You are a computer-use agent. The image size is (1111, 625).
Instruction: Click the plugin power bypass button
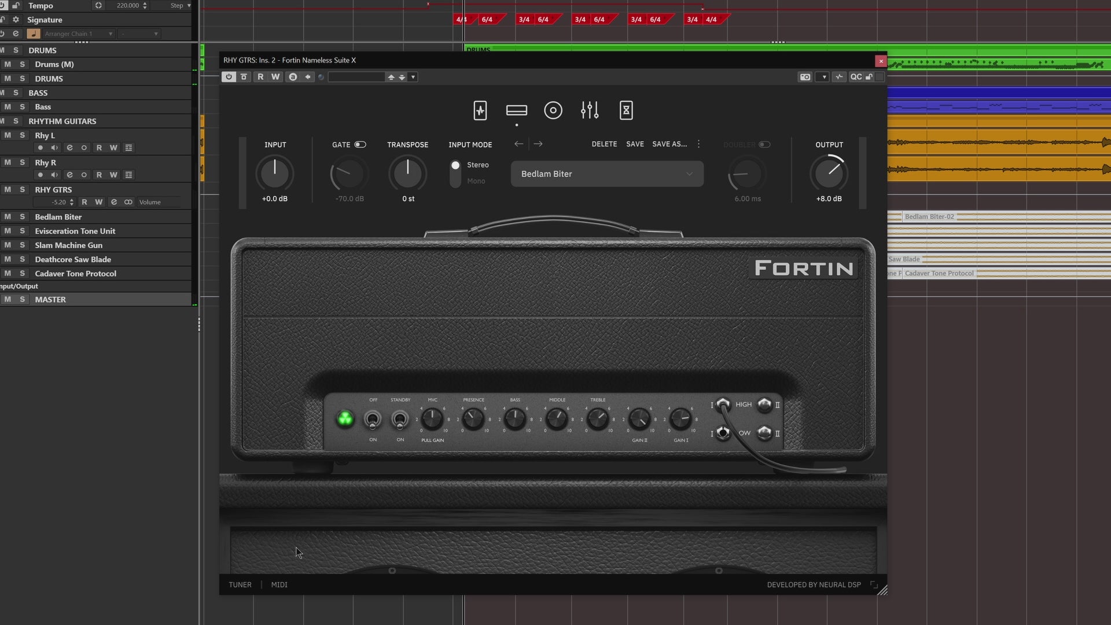[229, 77]
